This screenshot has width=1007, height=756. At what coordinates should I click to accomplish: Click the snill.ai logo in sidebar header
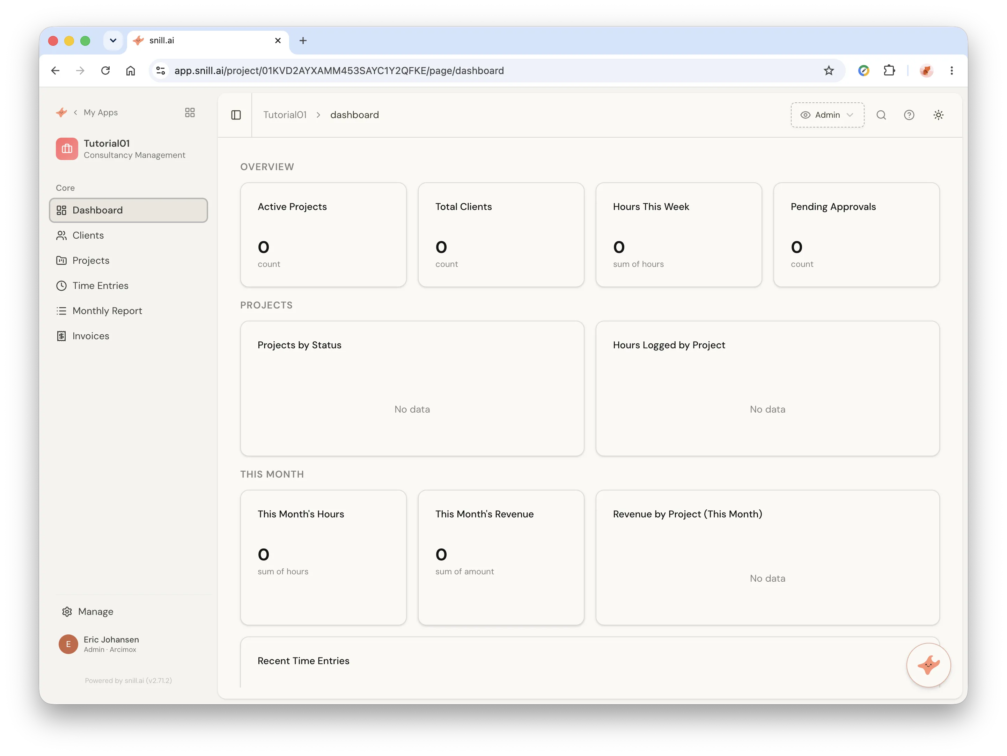coord(61,112)
